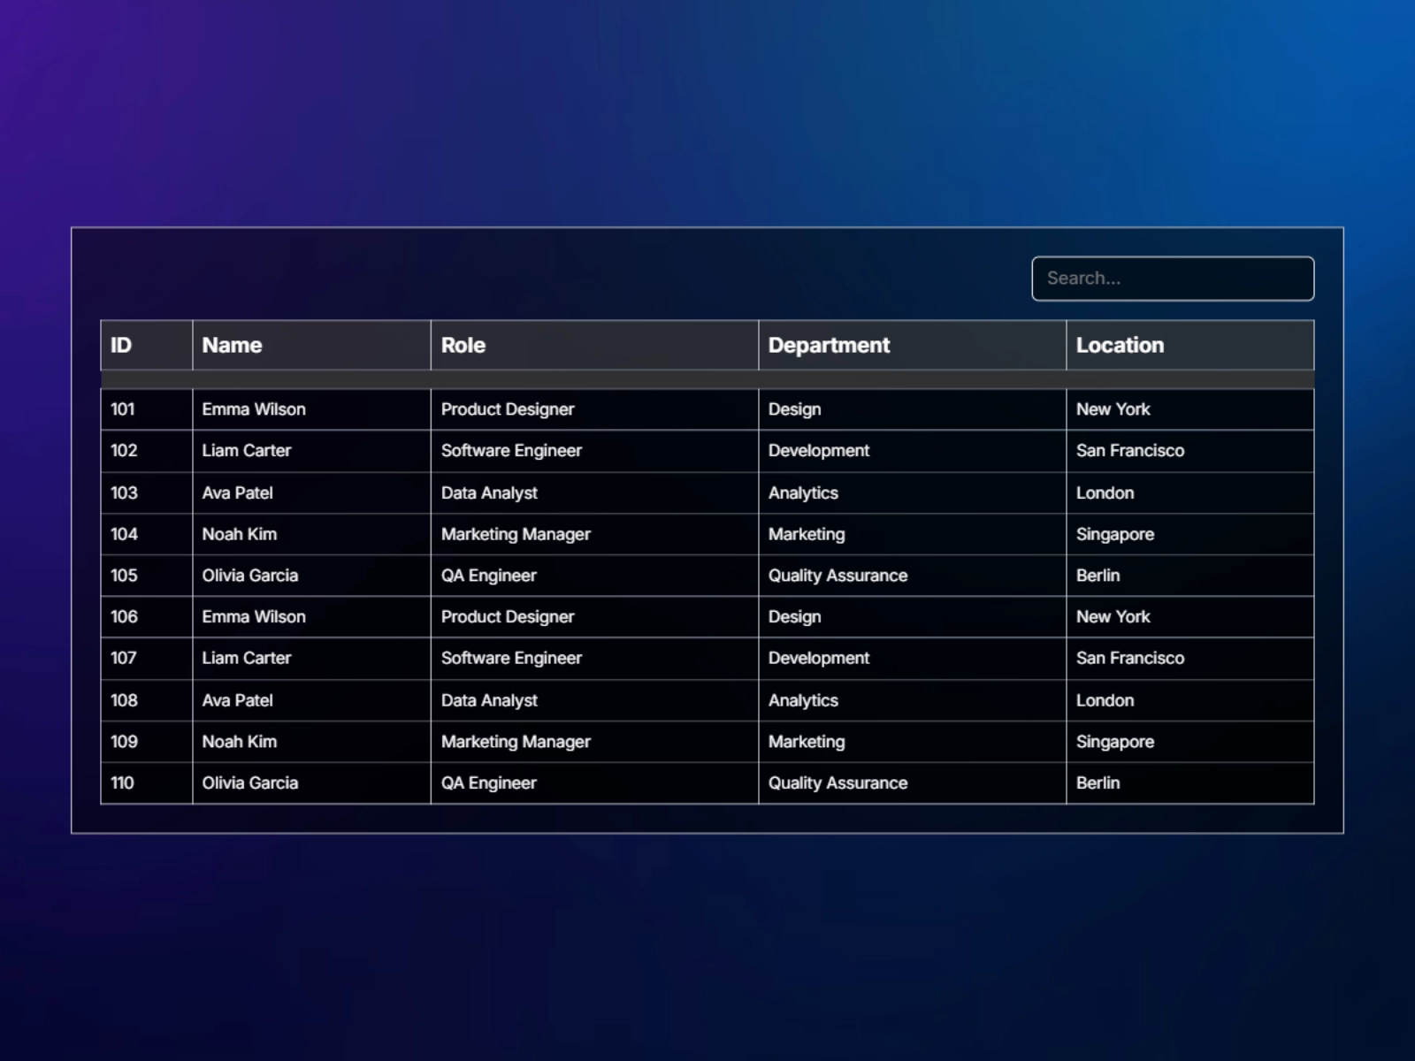
Task: Select Quality Assurance in row 105
Action: [838, 576]
